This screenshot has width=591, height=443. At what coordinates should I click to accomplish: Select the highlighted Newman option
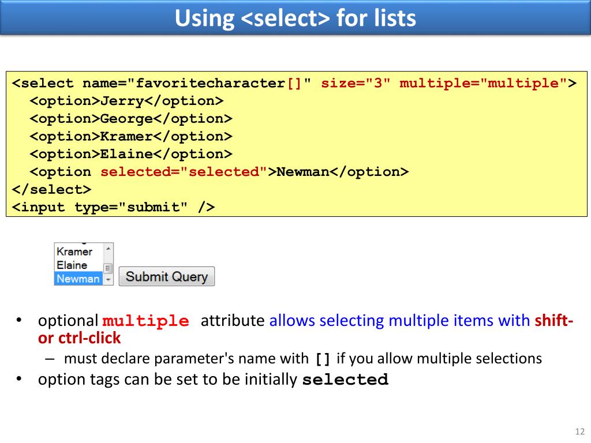78,279
